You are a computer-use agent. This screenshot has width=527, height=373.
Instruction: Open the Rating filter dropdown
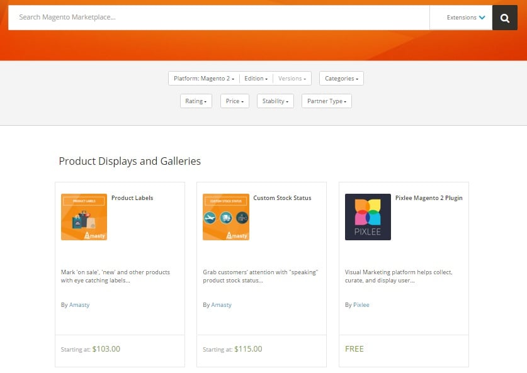pos(196,101)
